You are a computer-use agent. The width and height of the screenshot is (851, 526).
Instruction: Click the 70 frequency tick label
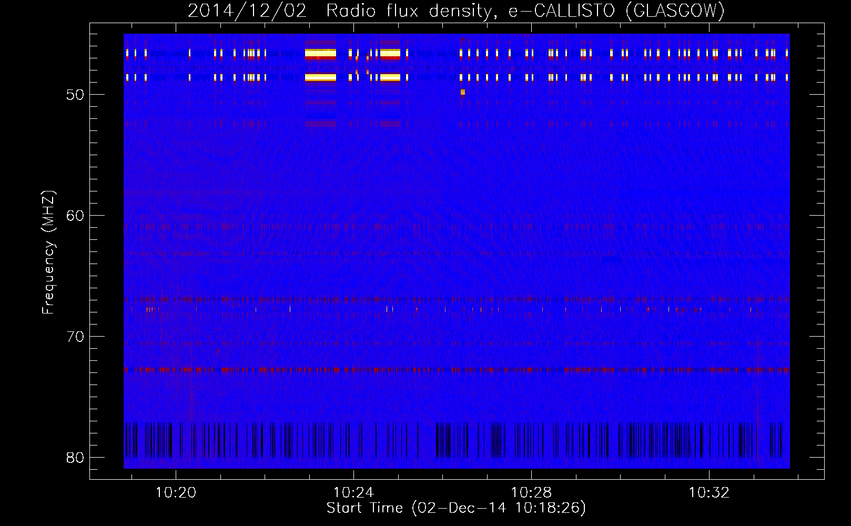[x=75, y=337]
